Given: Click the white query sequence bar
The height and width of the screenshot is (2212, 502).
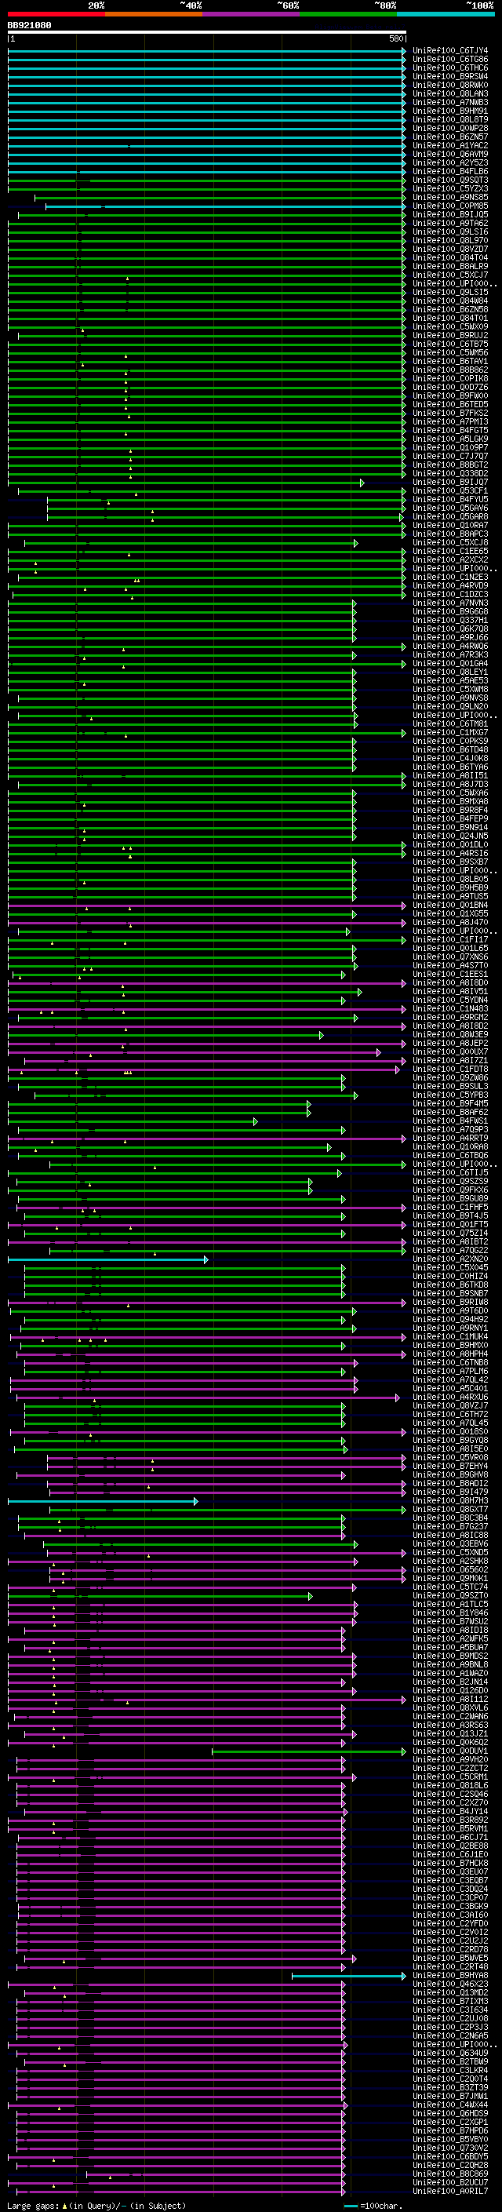Looking at the screenshot, I should (207, 33).
